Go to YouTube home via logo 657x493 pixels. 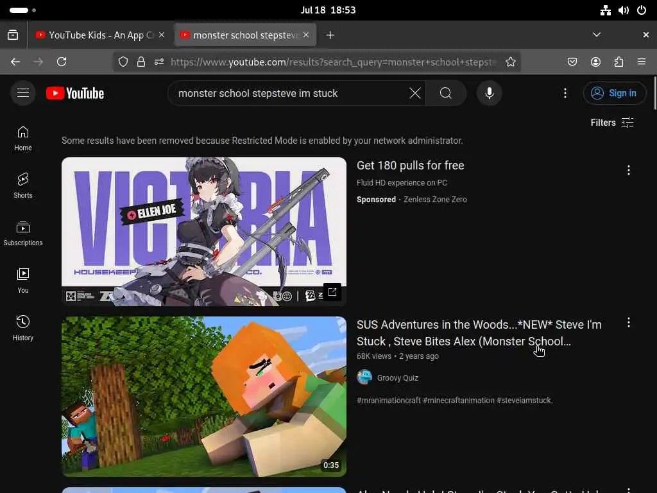pos(75,93)
